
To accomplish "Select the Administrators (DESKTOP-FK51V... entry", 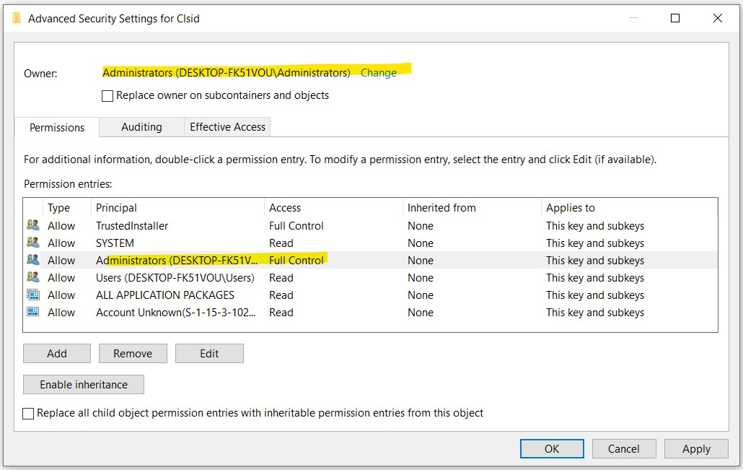I will [x=177, y=261].
